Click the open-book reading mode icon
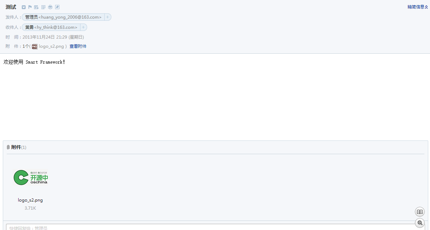Image resolution: width=430 pixels, height=230 pixels. click(420, 212)
